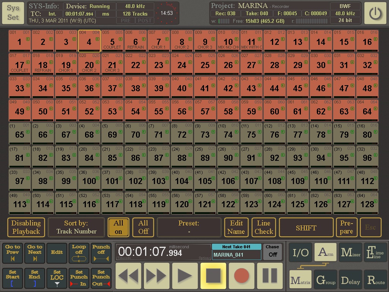
Task: Toggle arm on track 128
Action: coord(367,203)
